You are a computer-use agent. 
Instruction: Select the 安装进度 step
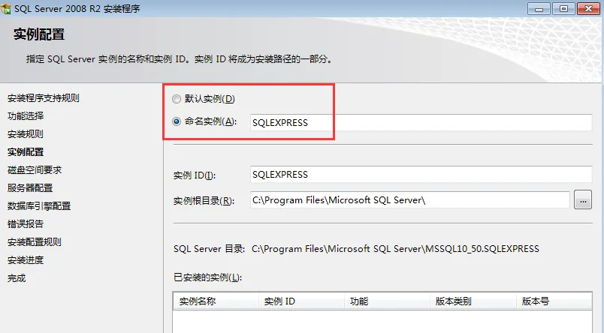(26, 260)
